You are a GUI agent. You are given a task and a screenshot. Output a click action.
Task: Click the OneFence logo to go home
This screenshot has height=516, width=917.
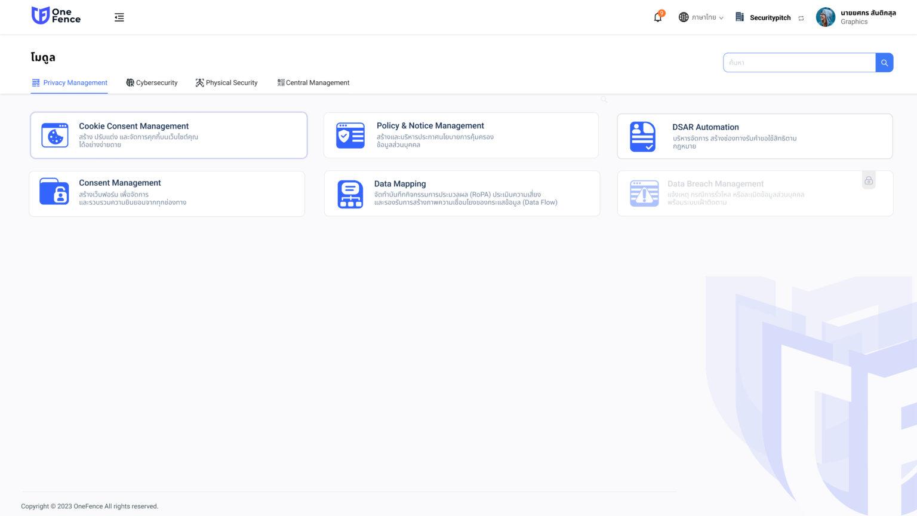coord(56,16)
